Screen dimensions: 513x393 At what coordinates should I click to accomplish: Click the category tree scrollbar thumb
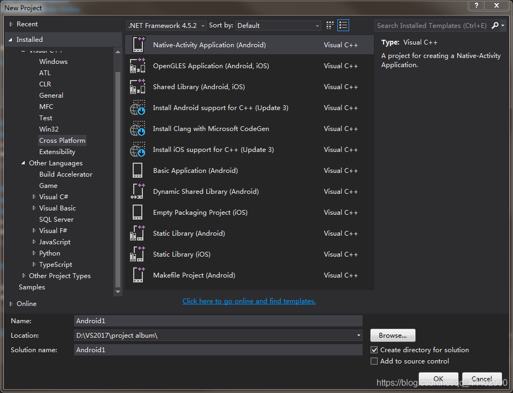(118, 179)
